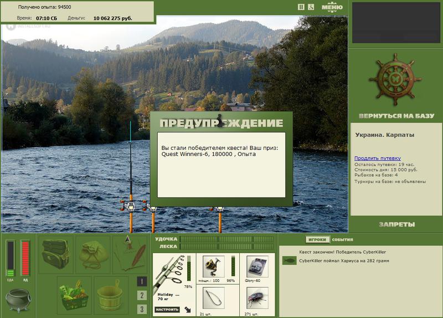Click the wooden bucket icon
443x318 pixels.
[111, 295]
